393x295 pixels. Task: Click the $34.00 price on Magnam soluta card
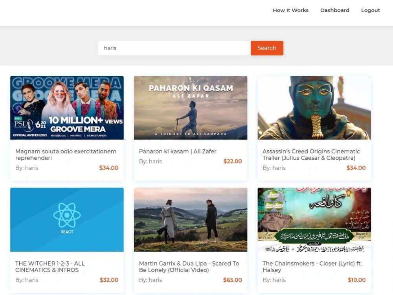109,168
